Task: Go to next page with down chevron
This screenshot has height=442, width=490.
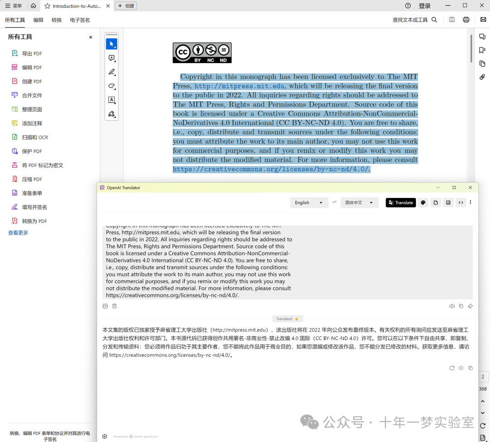Action: (x=482, y=413)
